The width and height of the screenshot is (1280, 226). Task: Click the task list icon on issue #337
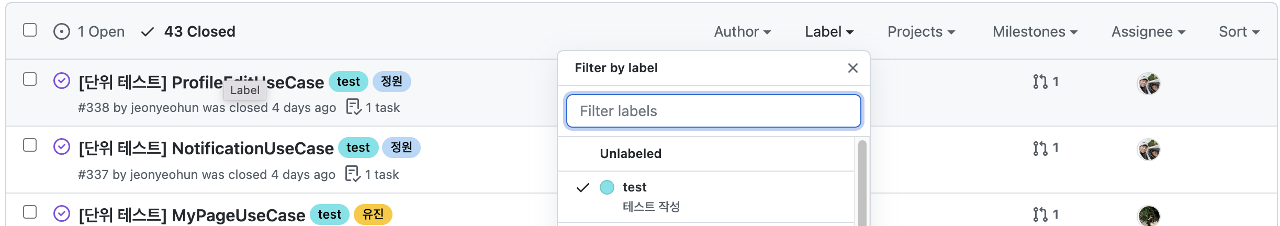click(x=353, y=174)
